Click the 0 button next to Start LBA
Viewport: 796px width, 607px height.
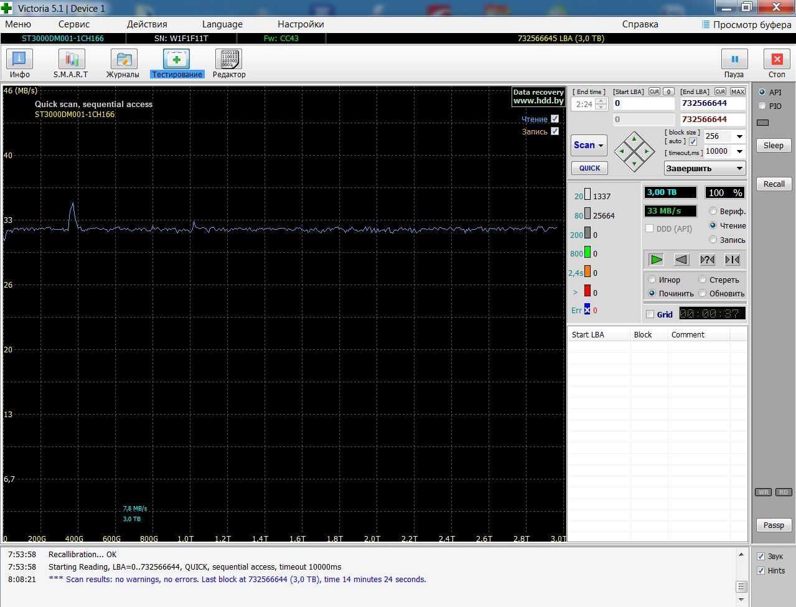click(668, 92)
